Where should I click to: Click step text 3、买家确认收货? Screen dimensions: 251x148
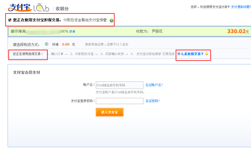tap(112, 54)
